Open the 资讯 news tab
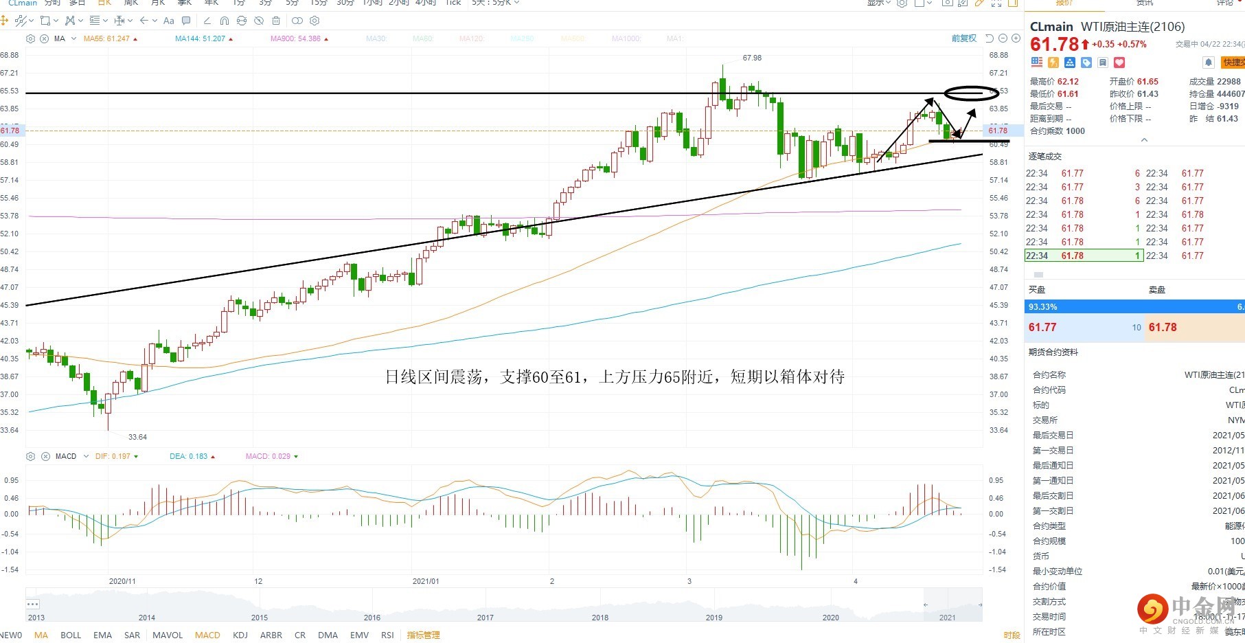 [1145, 3]
